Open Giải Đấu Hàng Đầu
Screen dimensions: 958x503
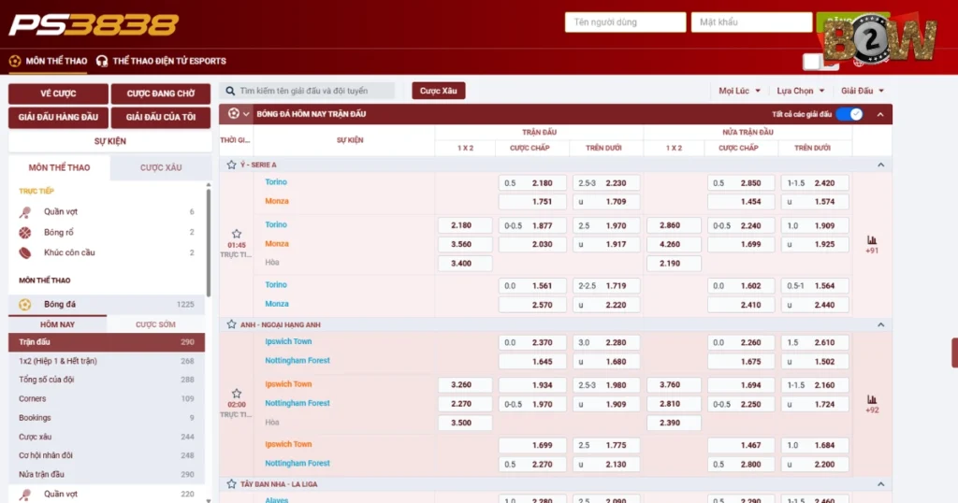click(58, 117)
